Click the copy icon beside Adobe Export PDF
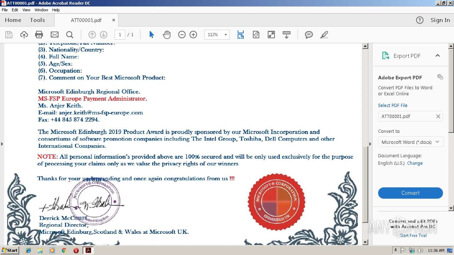 [x=440, y=77]
